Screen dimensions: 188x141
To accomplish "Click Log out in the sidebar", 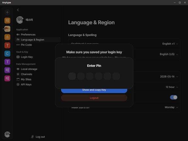I will pyautogui.click(x=38, y=137).
